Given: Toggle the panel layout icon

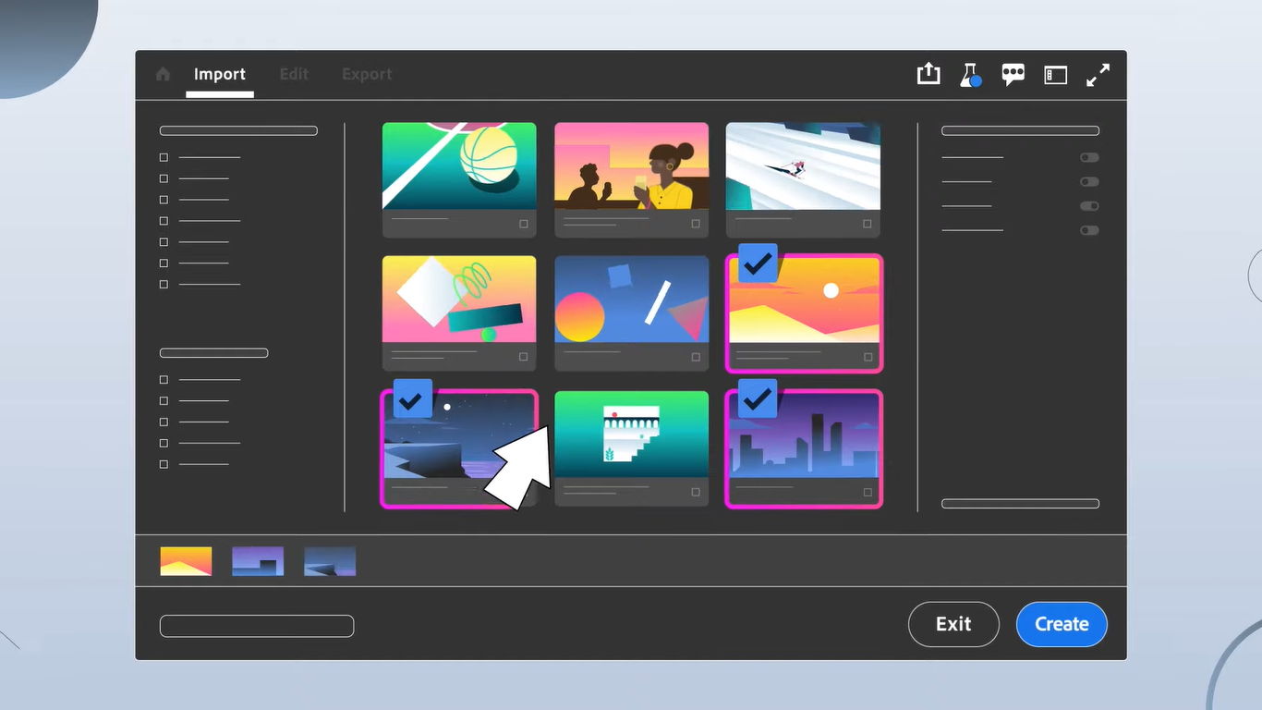Looking at the screenshot, I should point(1056,75).
